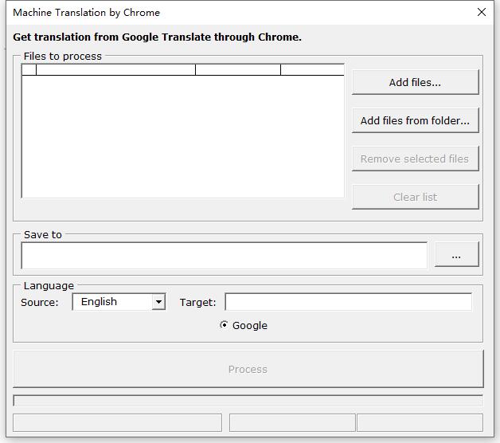Image resolution: width=500 pixels, height=443 pixels.
Task: Focus the Save to path field
Action: [x=225, y=256]
